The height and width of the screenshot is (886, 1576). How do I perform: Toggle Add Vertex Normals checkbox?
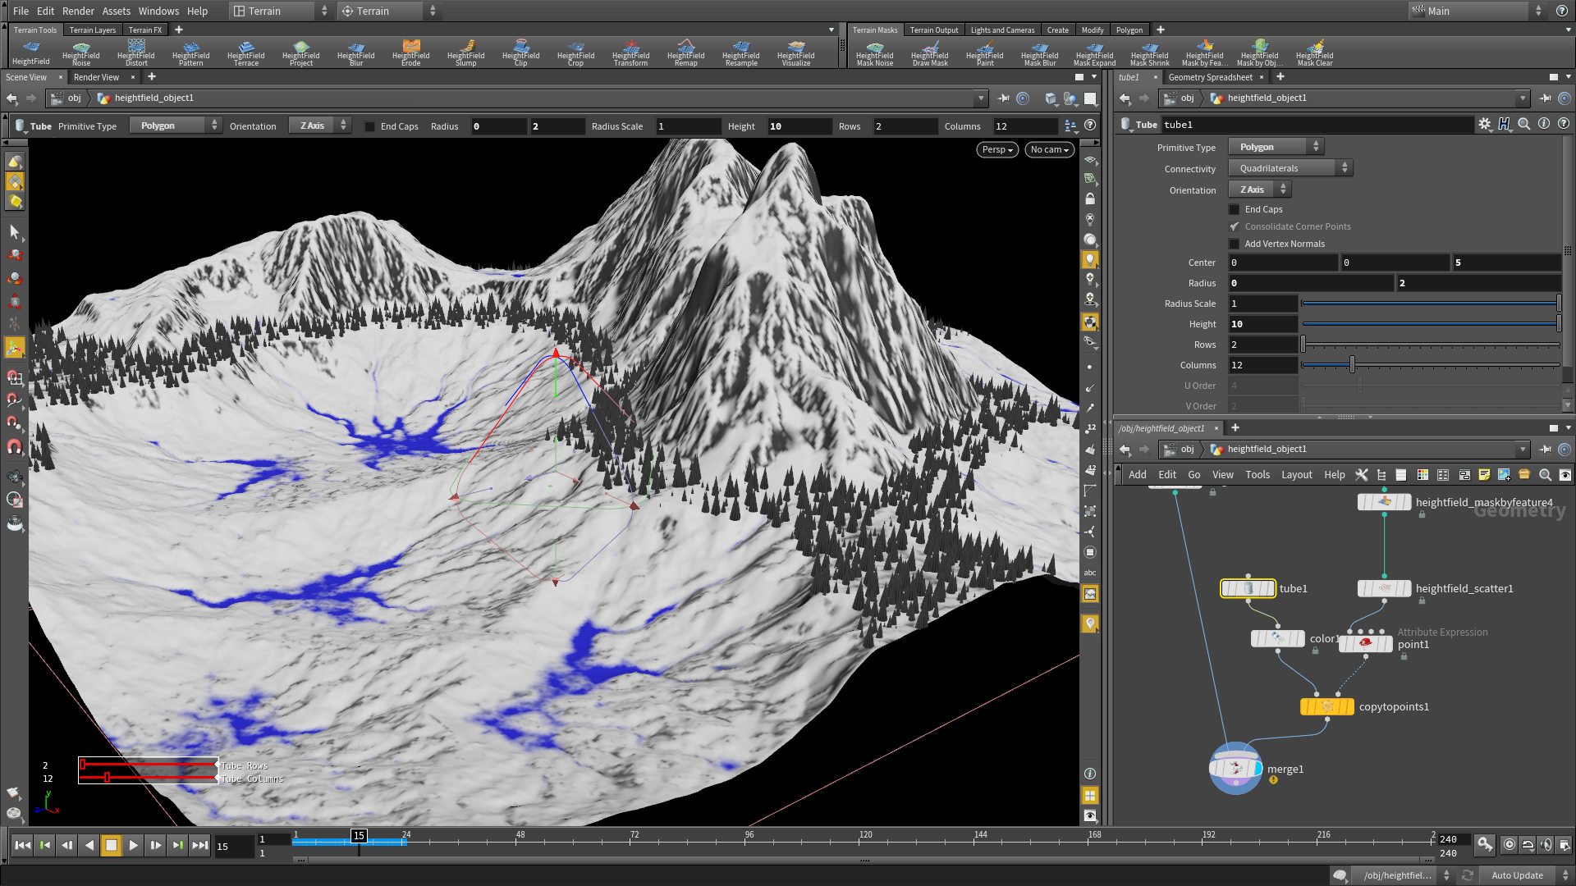(1234, 244)
